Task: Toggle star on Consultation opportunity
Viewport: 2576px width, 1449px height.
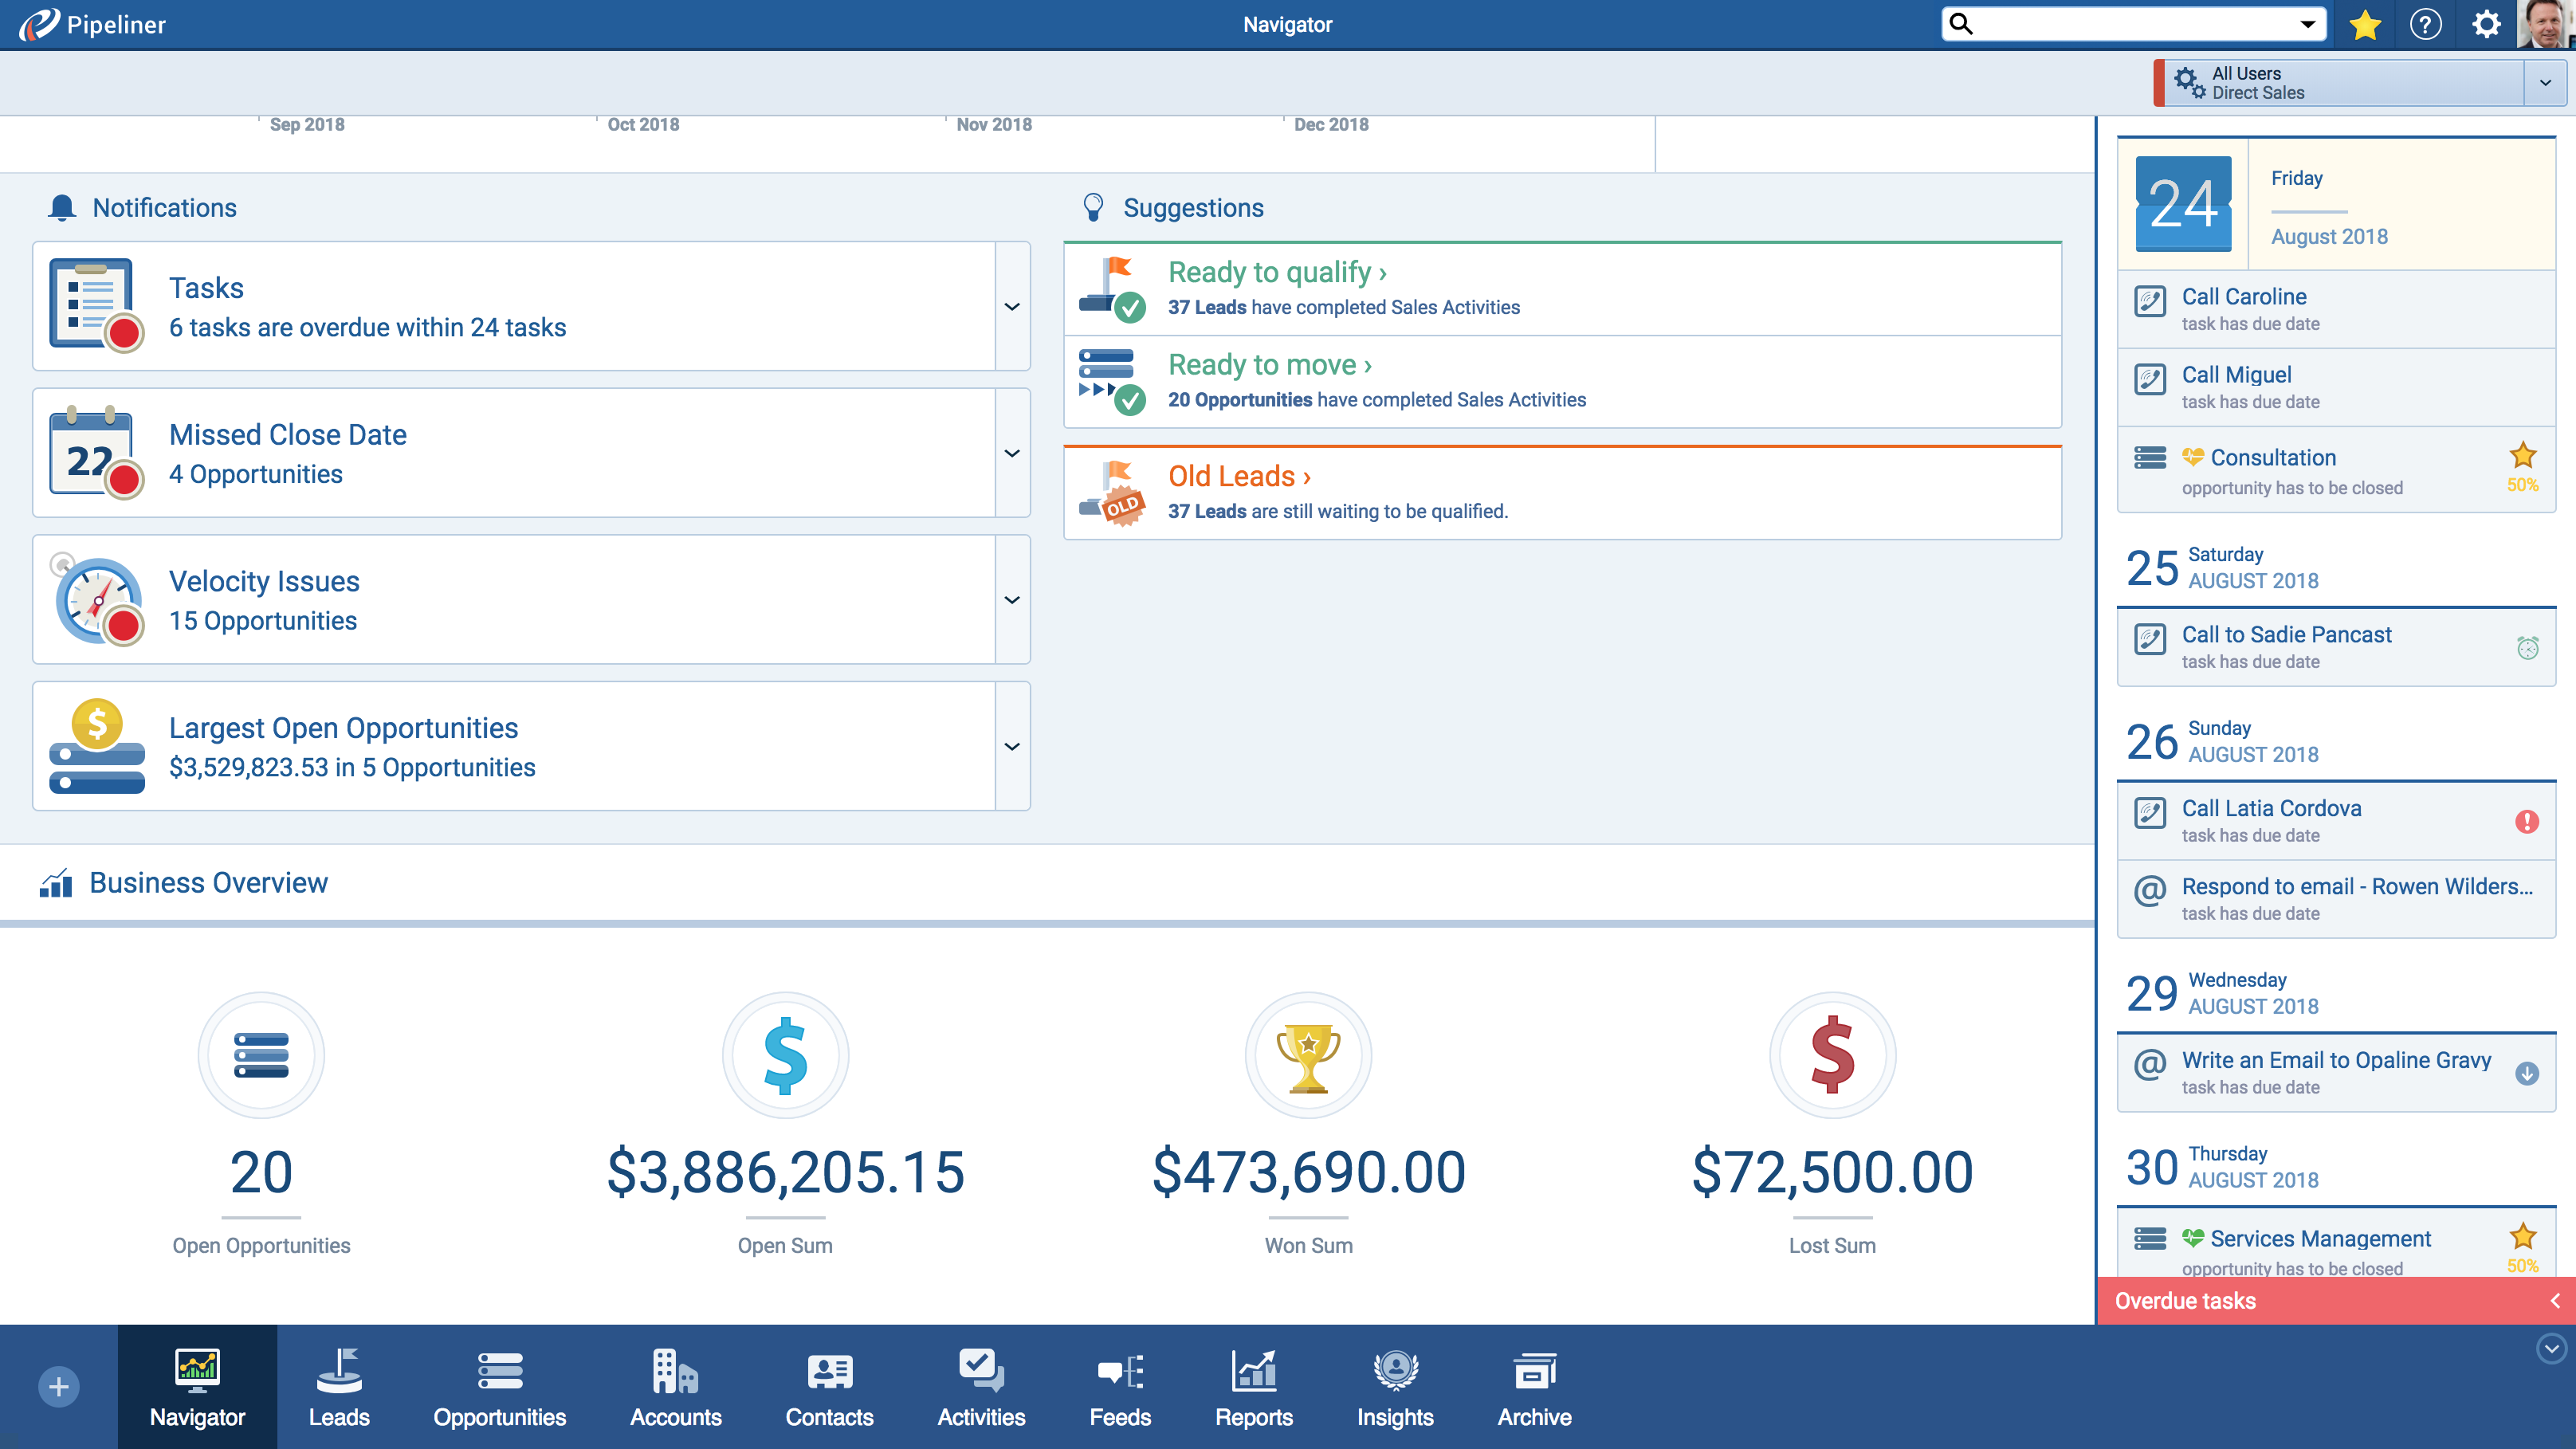Action: pyautogui.click(x=2522, y=456)
